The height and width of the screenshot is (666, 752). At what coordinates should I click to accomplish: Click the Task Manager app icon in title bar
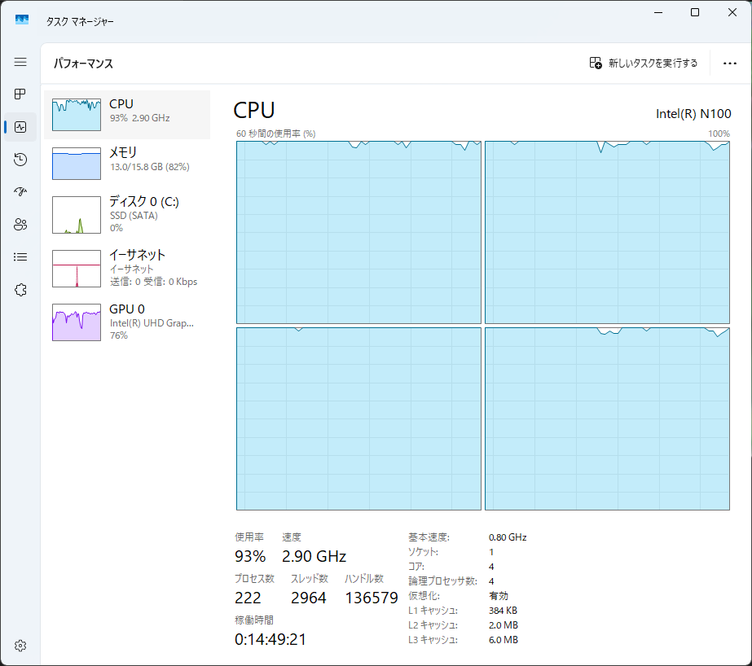[21, 20]
